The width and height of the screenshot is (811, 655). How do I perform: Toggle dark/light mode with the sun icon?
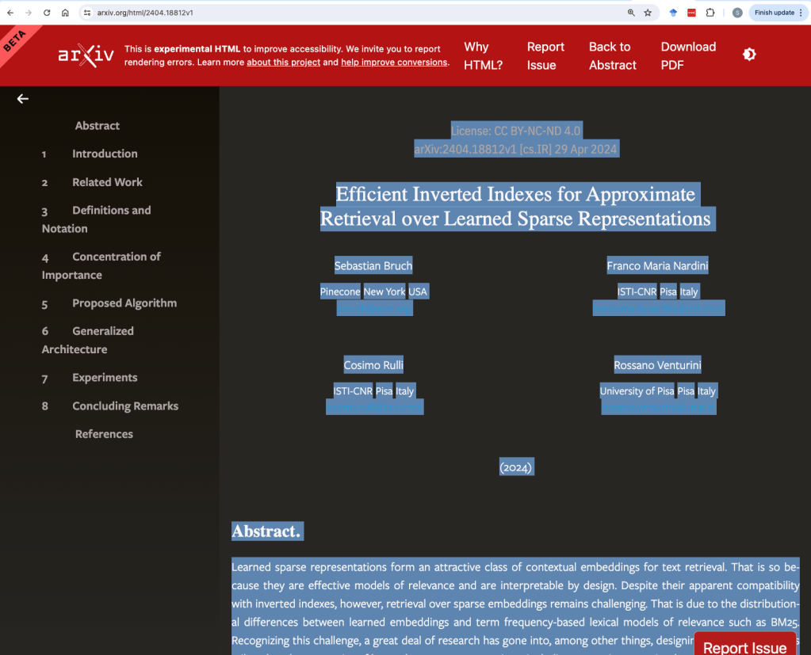click(748, 55)
